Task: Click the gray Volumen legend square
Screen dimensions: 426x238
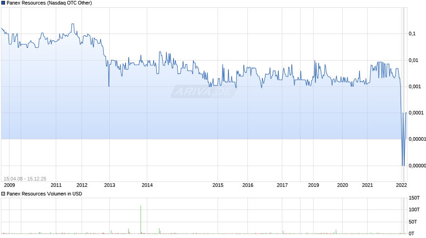Action: 3,194
